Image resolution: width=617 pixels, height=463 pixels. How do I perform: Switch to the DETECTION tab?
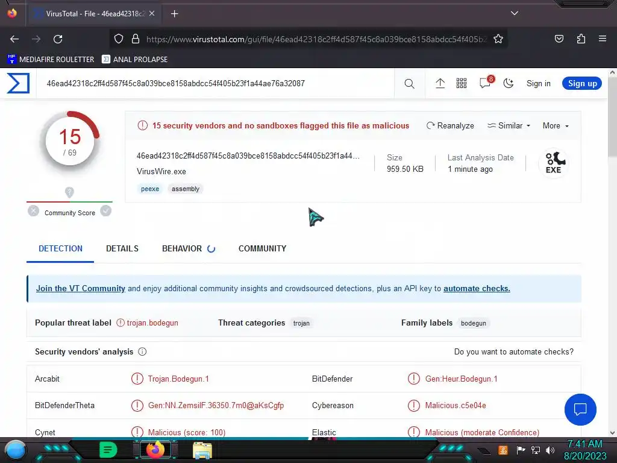point(60,249)
